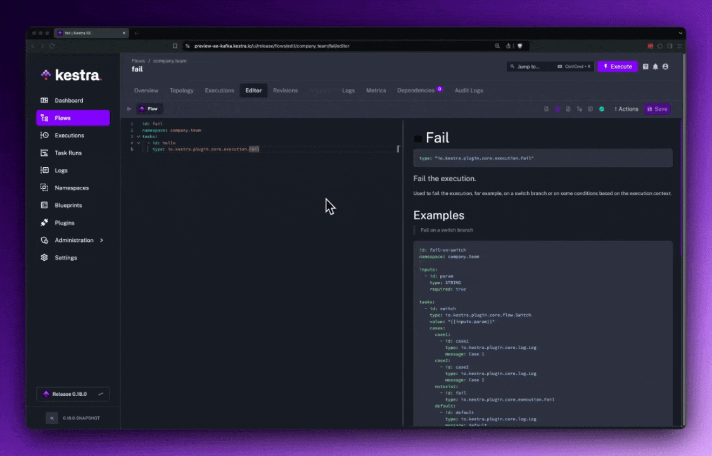Click the green flow validation checkmark icon

pos(602,109)
